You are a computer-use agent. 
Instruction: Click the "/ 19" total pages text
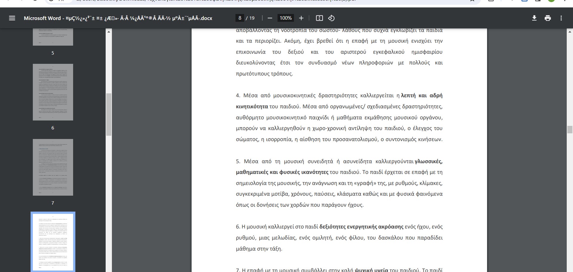(250, 18)
